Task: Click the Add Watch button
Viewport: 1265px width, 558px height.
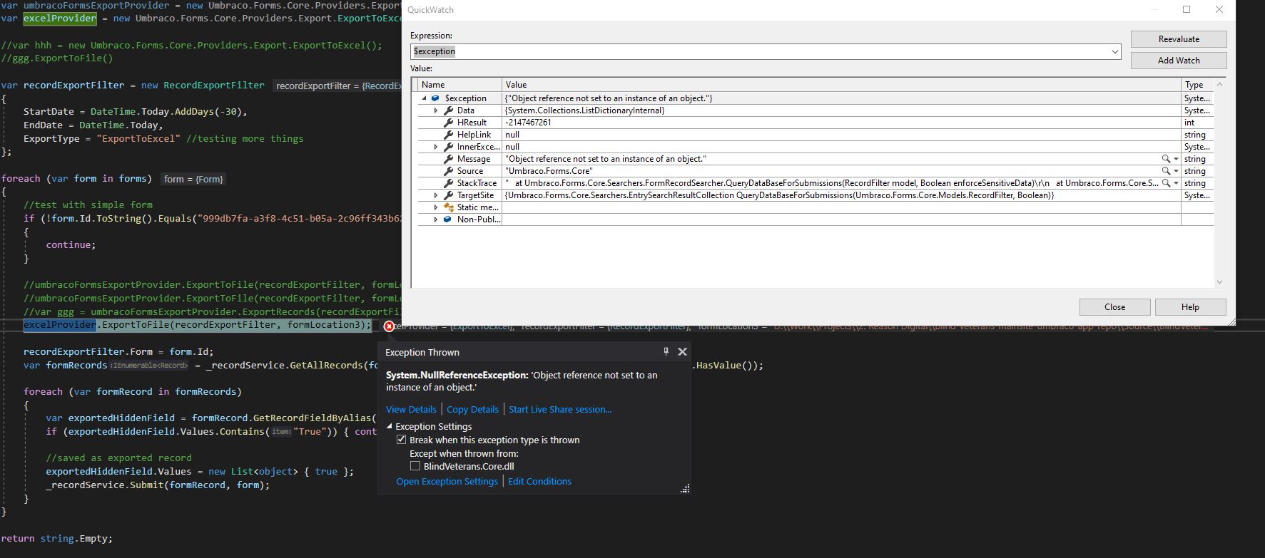Action: [1179, 61]
